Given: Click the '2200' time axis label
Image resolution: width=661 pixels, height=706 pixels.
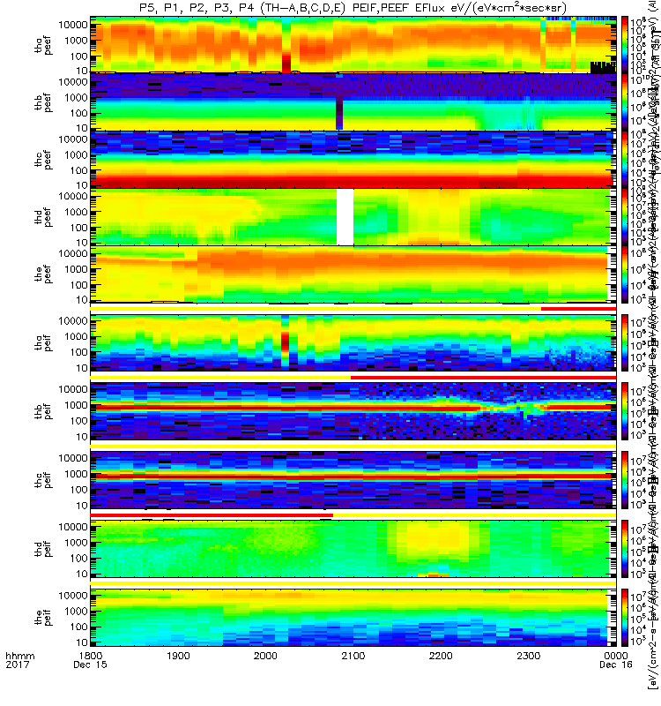Looking at the screenshot, I should click(441, 656).
